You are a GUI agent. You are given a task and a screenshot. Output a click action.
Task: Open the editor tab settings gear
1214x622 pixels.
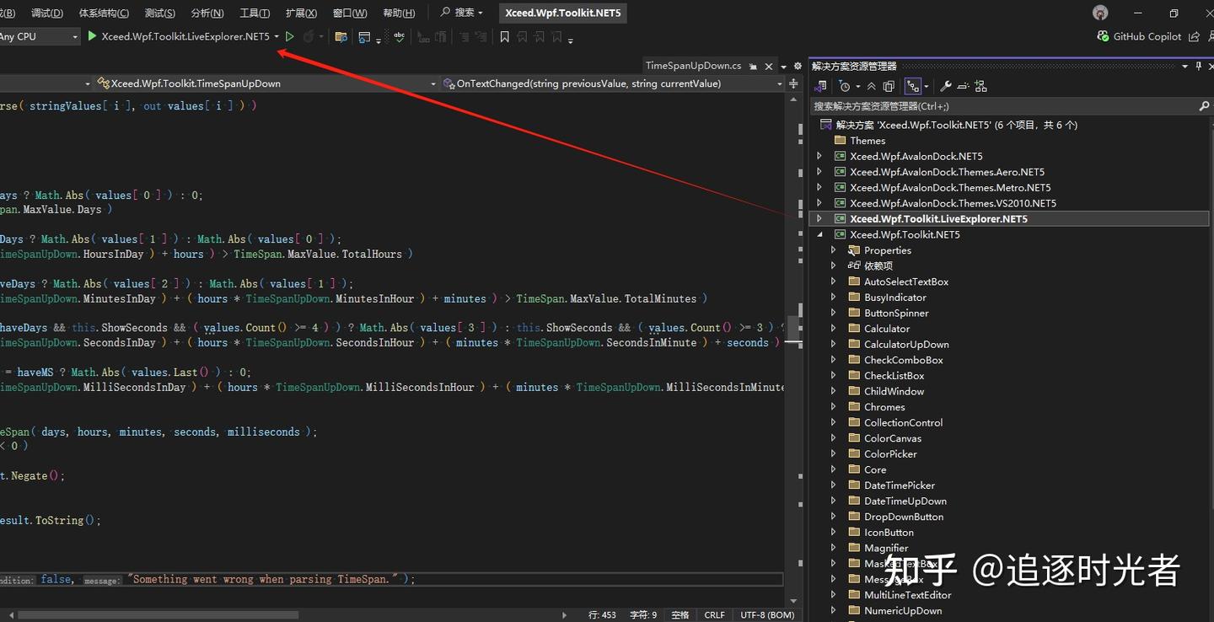tap(798, 66)
